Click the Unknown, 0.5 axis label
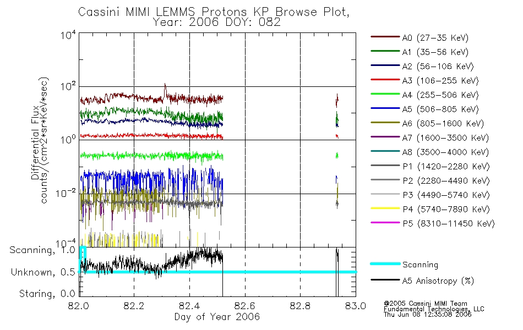The height and width of the screenshot is (330, 523). click(x=43, y=272)
